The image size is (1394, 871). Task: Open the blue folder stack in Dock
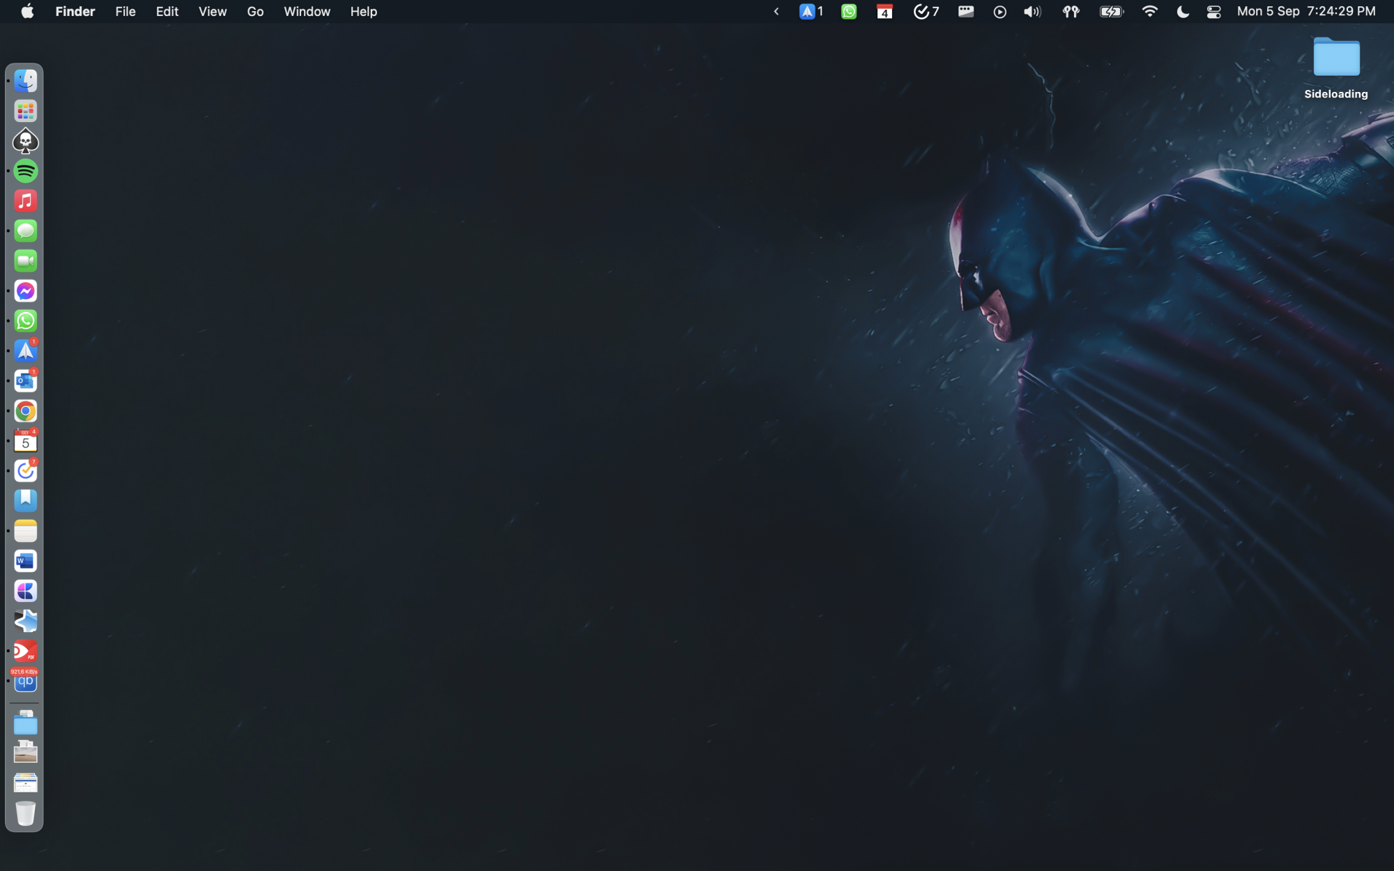coord(25,723)
